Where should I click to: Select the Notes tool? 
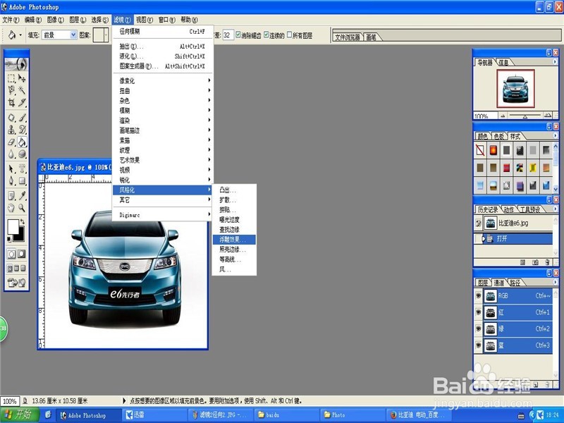pos(11,196)
